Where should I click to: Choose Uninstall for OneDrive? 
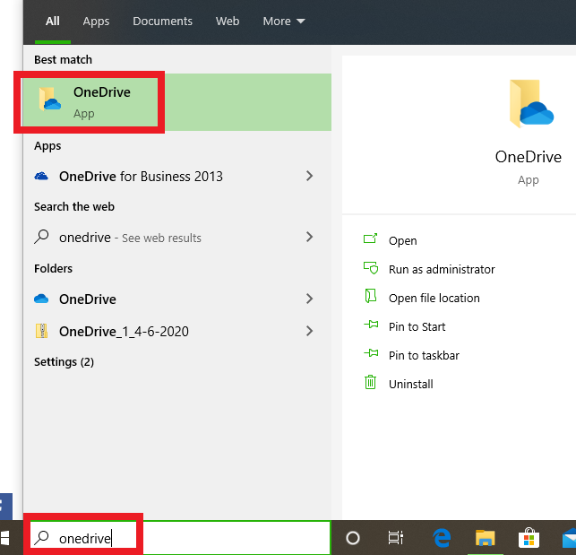(410, 384)
